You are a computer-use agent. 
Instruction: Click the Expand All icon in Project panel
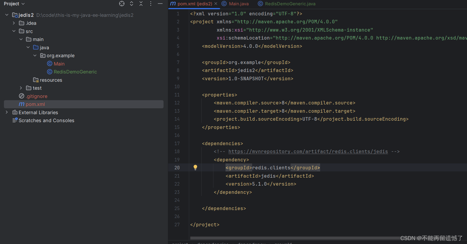(132, 4)
